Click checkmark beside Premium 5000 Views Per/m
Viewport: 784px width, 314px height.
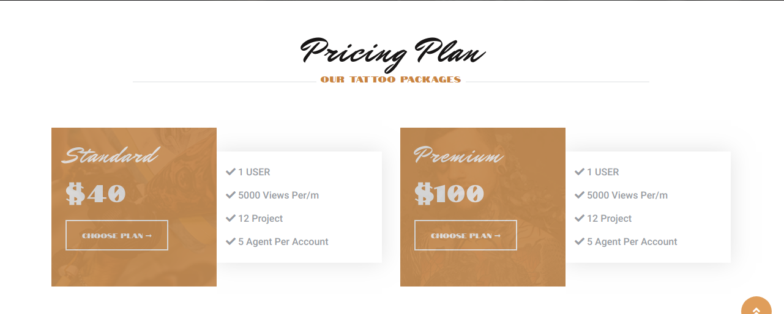(x=580, y=195)
